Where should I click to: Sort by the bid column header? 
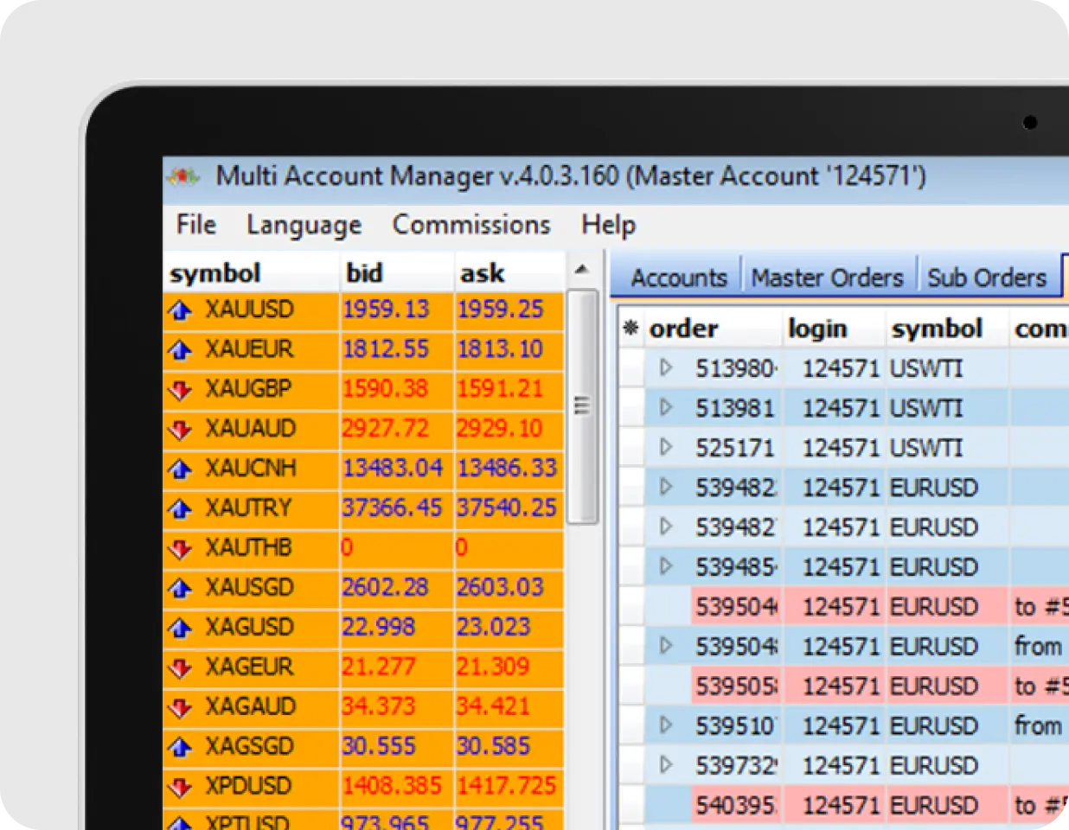tap(365, 273)
